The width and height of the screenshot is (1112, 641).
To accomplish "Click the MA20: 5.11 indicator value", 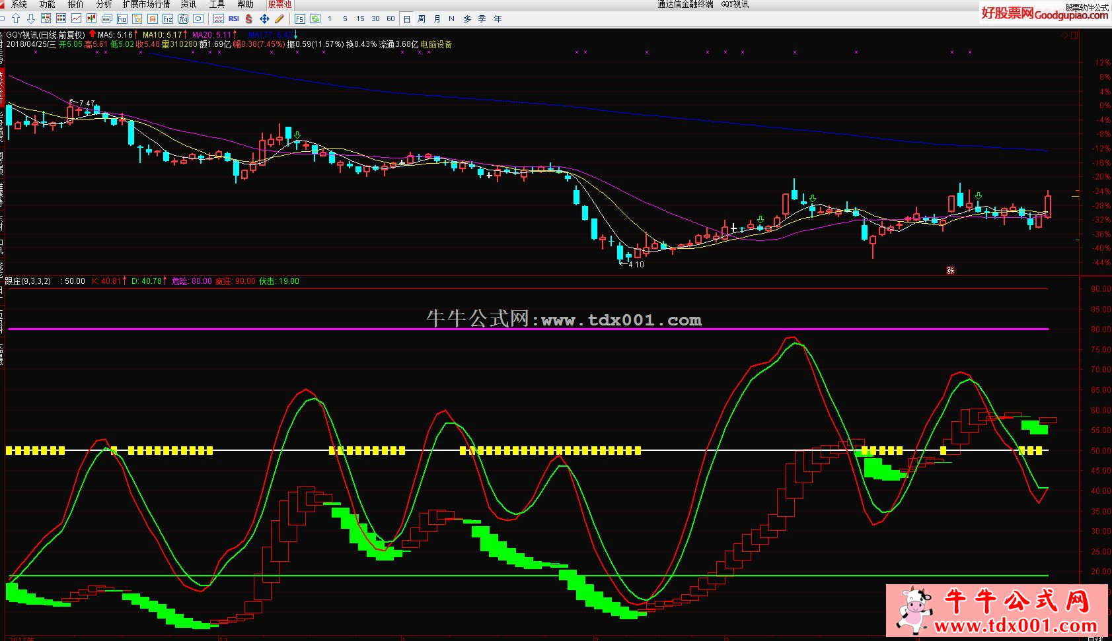I will 212,35.
